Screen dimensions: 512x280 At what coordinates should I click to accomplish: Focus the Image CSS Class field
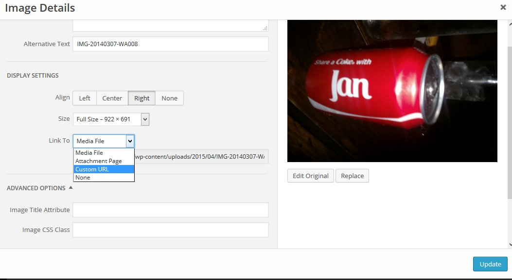coord(171,230)
